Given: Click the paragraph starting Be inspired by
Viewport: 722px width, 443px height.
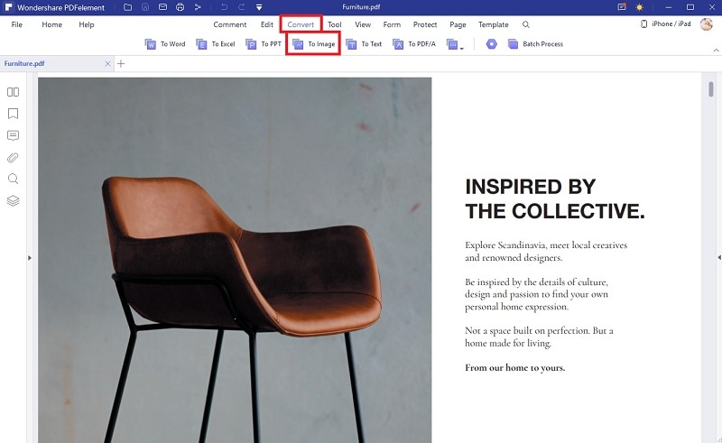Looking at the screenshot, I should [x=536, y=294].
